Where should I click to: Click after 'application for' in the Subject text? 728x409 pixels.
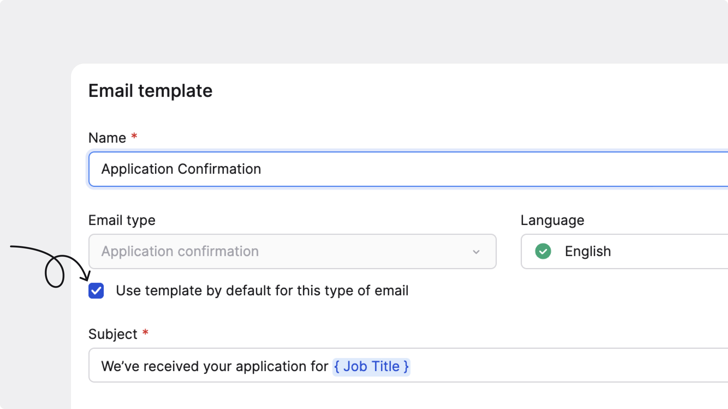pos(330,366)
